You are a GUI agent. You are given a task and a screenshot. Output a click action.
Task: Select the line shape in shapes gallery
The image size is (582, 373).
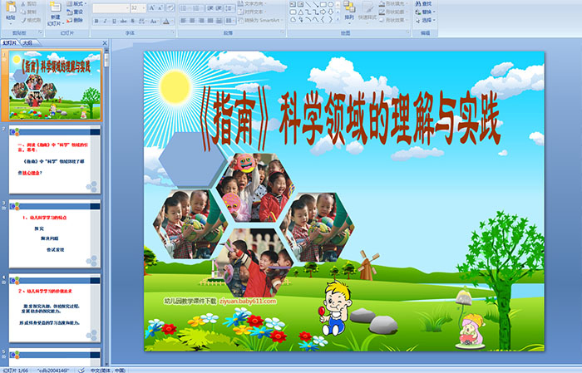[x=308, y=4]
